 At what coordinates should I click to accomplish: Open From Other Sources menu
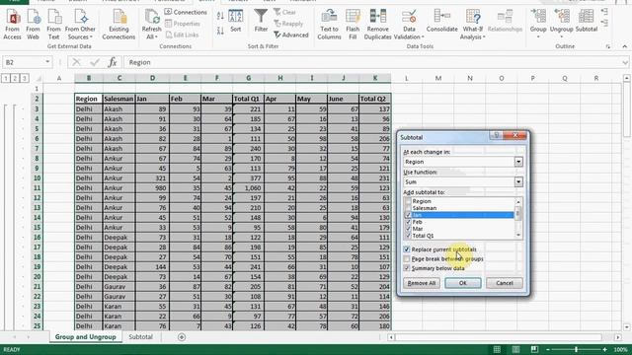click(80, 25)
